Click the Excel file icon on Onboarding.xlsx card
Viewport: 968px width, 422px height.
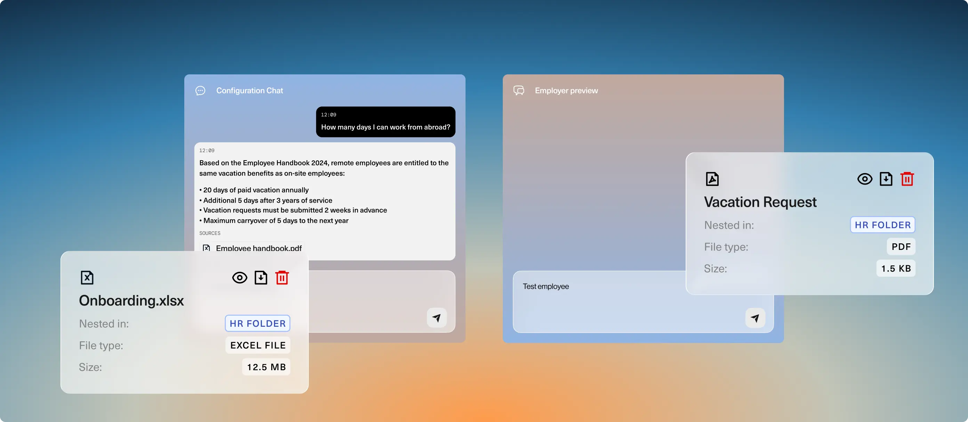87,277
